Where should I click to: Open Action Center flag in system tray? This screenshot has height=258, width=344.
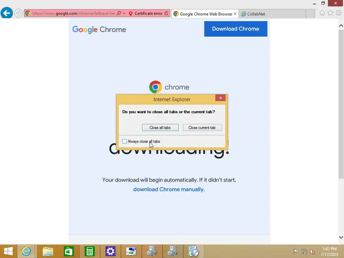tap(296, 251)
